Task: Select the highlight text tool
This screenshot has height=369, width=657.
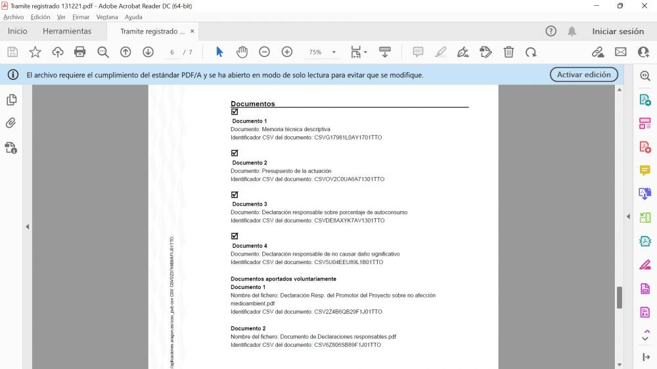Action: pyautogui.click(x=440, y=52)
